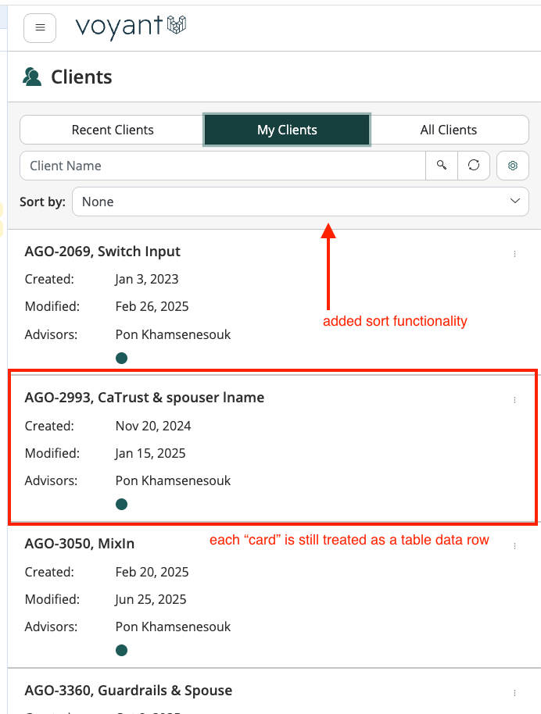The width and height of the screenshot is (541, 714).
Task: Click the Clients people icon
Action: click(32, 77)
